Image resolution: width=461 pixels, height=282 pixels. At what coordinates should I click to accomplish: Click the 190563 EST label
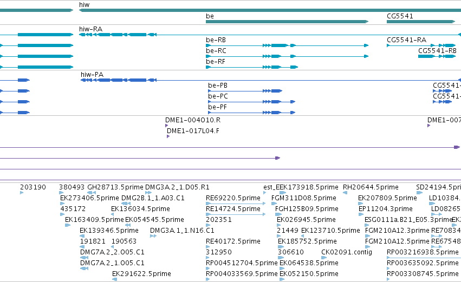pos(124,241)
